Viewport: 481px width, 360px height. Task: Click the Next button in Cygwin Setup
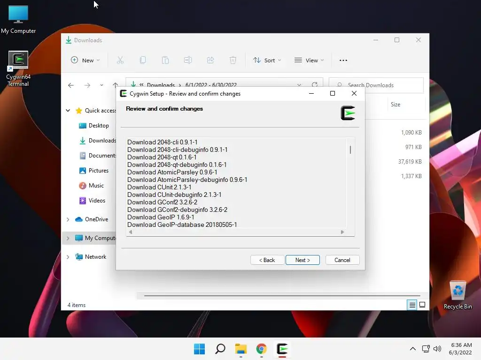(303, 260)
